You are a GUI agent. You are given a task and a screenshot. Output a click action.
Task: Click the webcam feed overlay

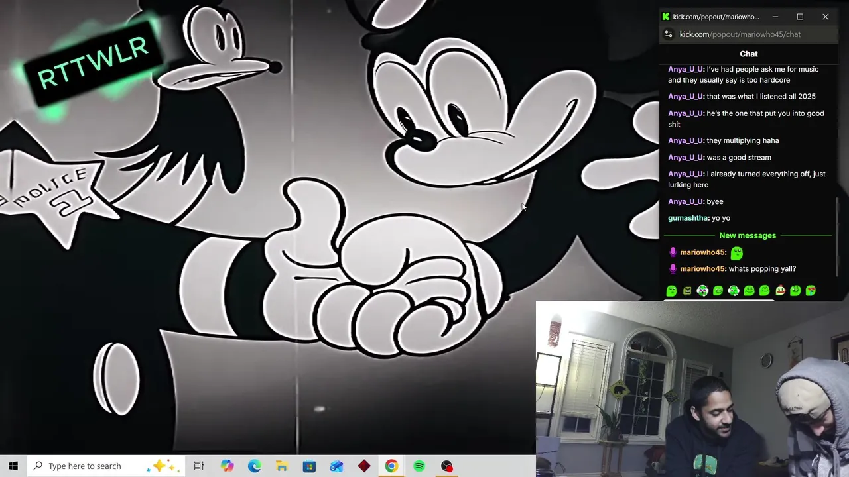click(x=692, y=389)
